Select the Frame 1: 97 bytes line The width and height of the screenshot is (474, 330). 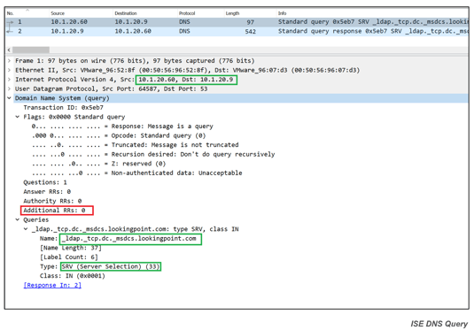click(135, 61)
